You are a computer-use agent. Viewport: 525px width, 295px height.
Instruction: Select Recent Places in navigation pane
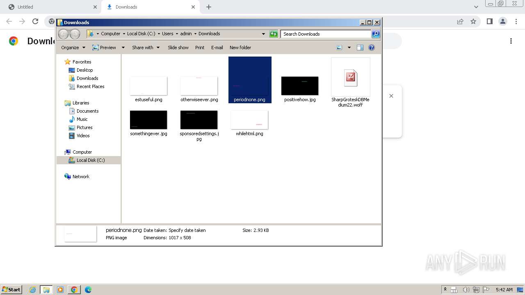point(90,86)
